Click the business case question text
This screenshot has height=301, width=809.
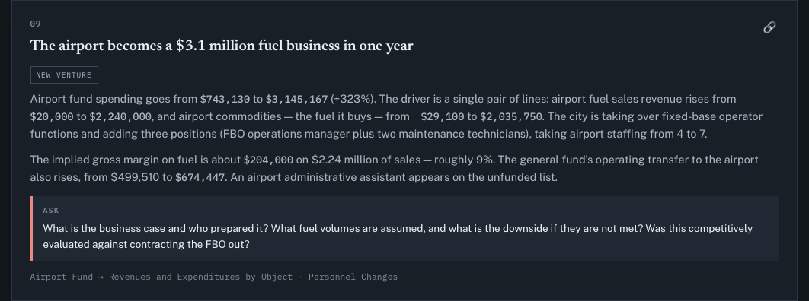[x=398, y=236]
